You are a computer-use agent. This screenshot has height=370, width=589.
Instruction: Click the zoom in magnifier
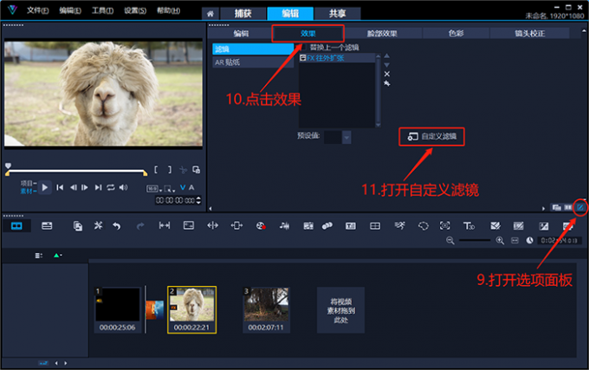[500, 240]
